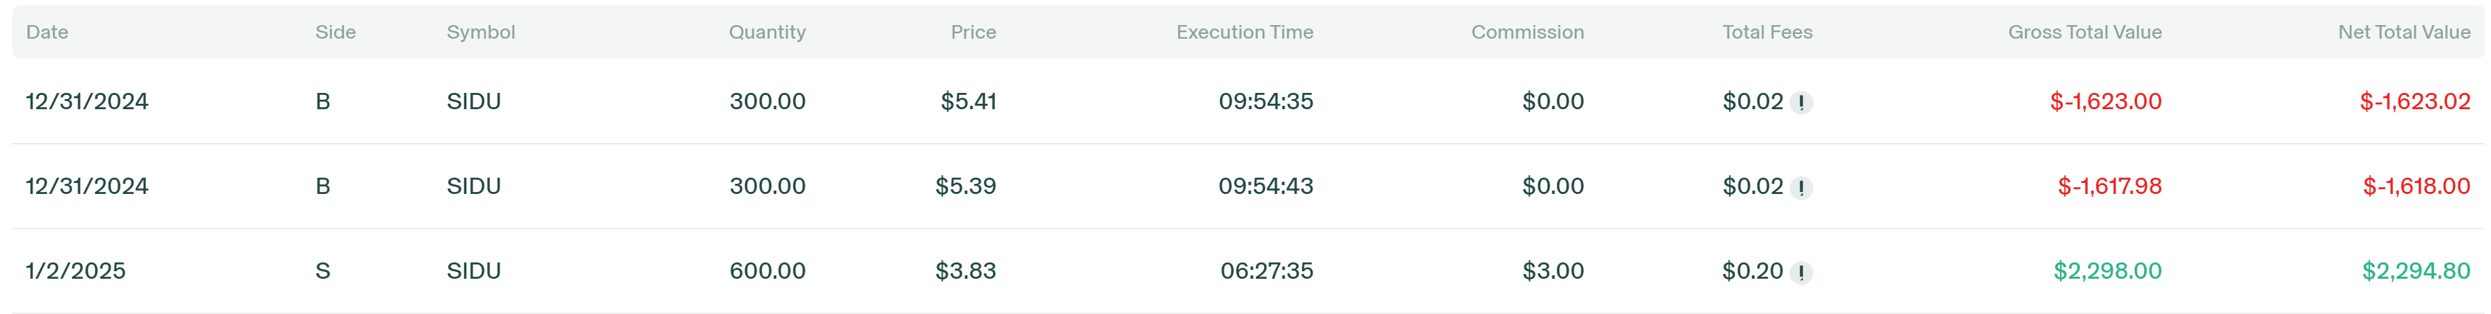The width and height of the screenshot is (2491, 314).
Task: Click the info icon beside the $0.20 fee
Action: click(x=1800, y=273)
